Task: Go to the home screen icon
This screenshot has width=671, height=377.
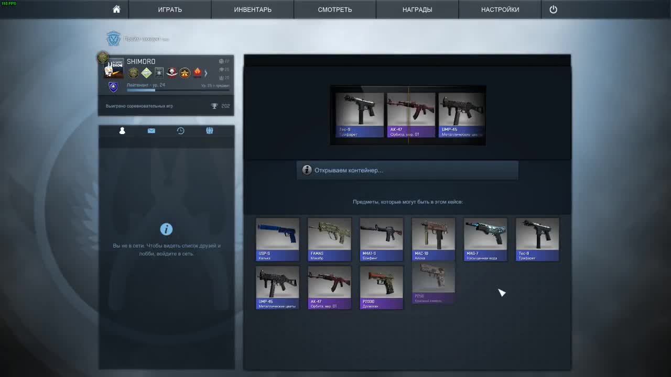Action: pos(116,9)
